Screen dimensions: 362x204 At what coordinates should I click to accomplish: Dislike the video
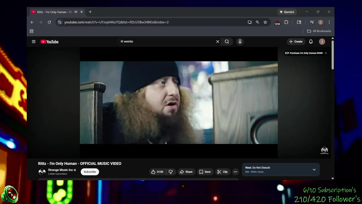[x=171, y=172]
